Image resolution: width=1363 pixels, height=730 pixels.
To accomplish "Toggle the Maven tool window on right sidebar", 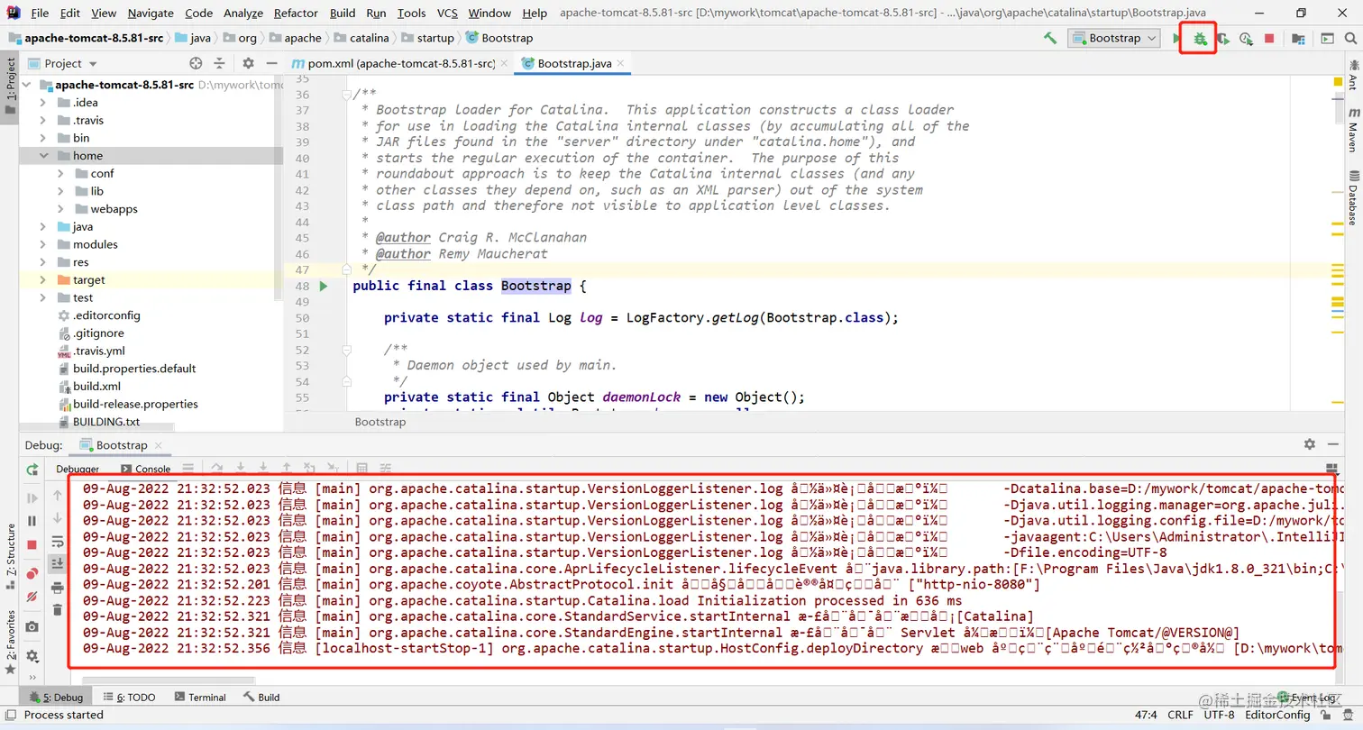I will [1352, 130].
